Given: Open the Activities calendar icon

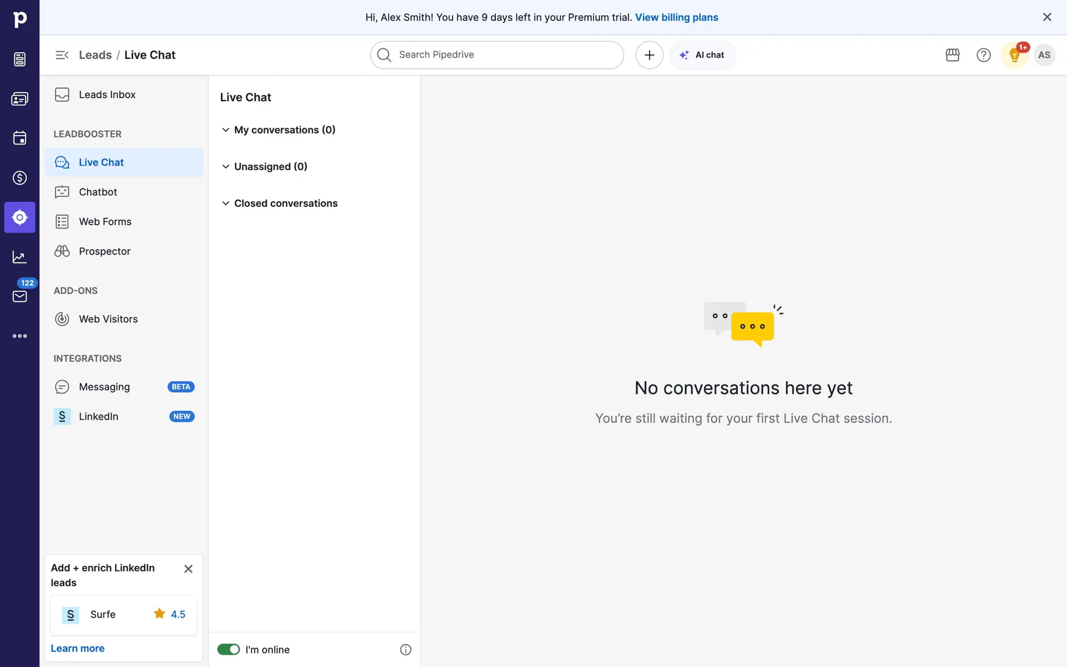Looking at the screenshot, I should (19, 138).
